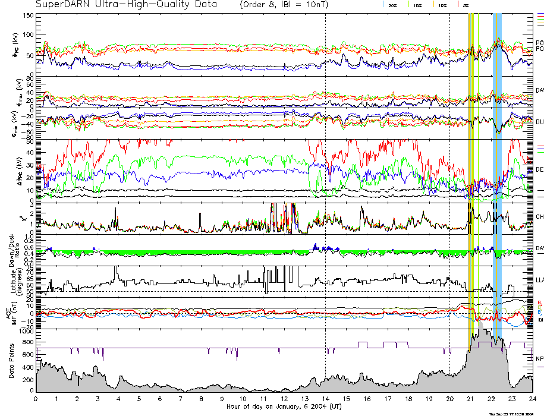This screenshot has width=544, height=416.
Task: Click the hour '22' tick label
Action: (491, 399)
